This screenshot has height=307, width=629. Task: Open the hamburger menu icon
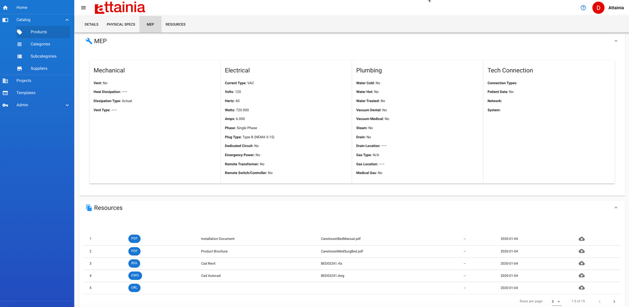pyautogui.click(x=83, y=8)
